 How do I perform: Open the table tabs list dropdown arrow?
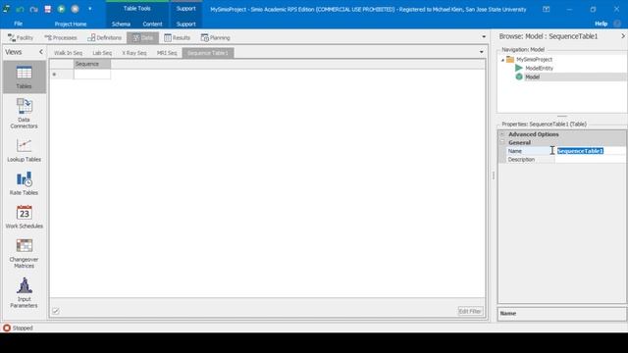pyautogui.click(x=482, y=52)
